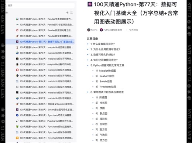This screenshot has width=192, height=143.
Task: Jump to 4) Pyecharts绘图 section
Action: pos(106,87)
